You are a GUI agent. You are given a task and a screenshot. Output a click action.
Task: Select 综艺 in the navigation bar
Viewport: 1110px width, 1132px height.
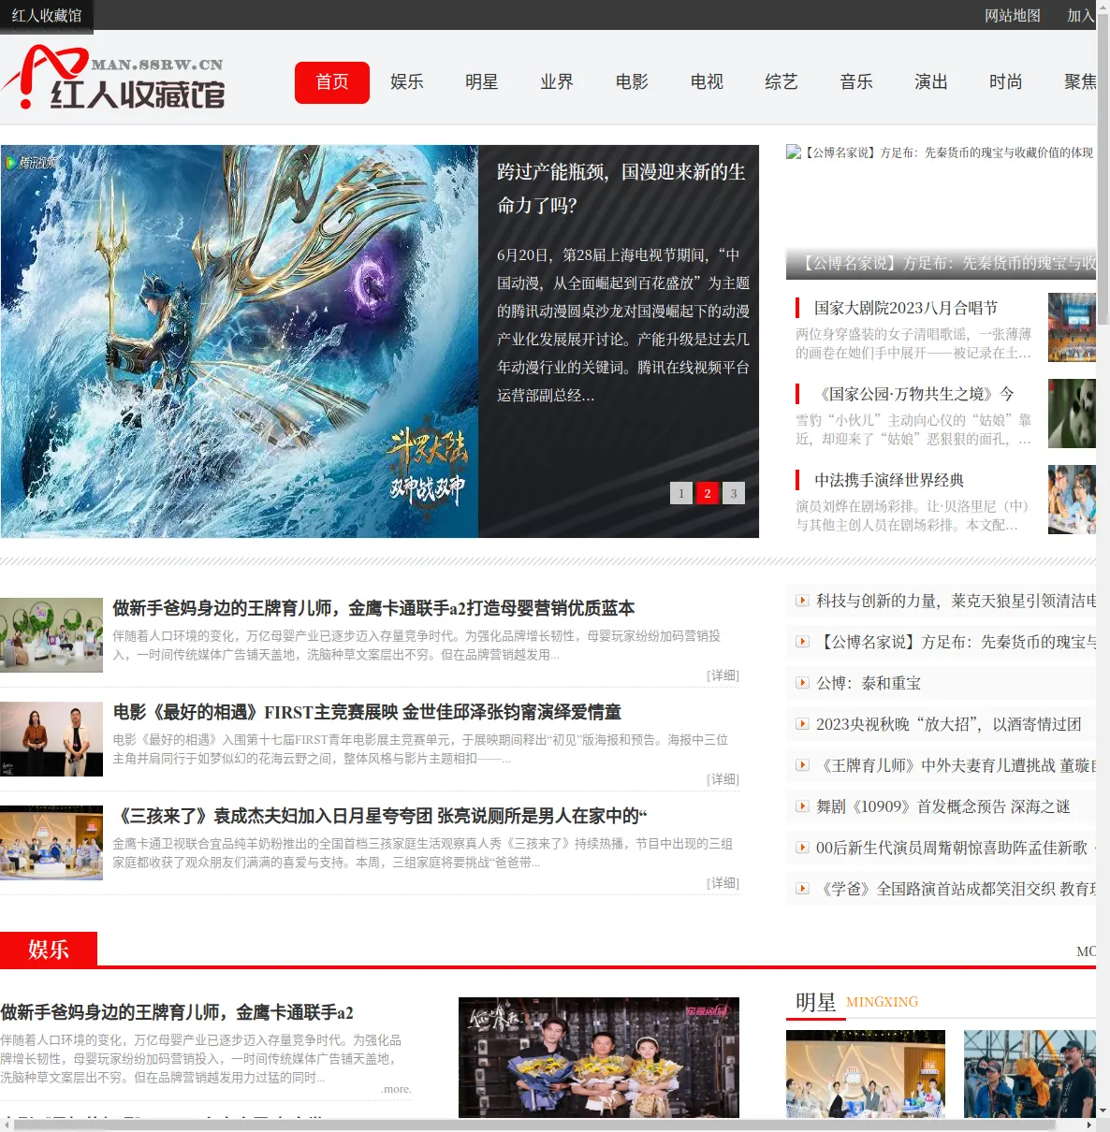click(781, 82)
